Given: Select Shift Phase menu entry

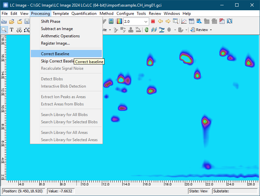Looking at the screenshot, I should 50,21.
